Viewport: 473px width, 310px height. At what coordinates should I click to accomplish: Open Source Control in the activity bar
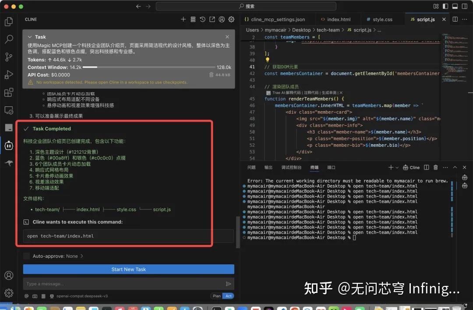tap(9, 57)
